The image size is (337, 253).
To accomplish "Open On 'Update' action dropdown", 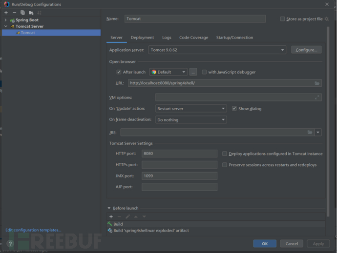I will coord(191,109).
